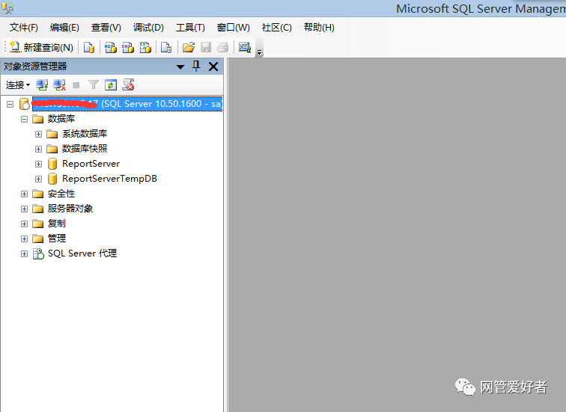Click the server icon beside the connection node
Viewport: 566px width, 412px height.
click(24, 104)
